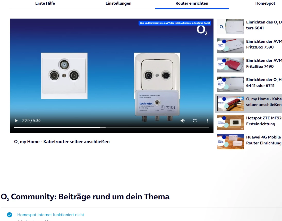Click 'Huawei 4G Mobile Router Einrichtung' title
The image size is (282, 221).
pos(264,140)
